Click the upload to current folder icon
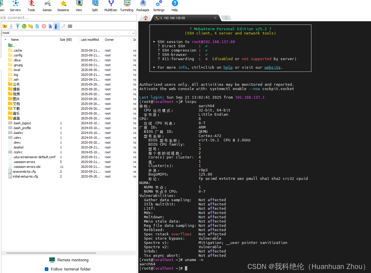Screen dimensions: 371x273 (x=18, y=26)
